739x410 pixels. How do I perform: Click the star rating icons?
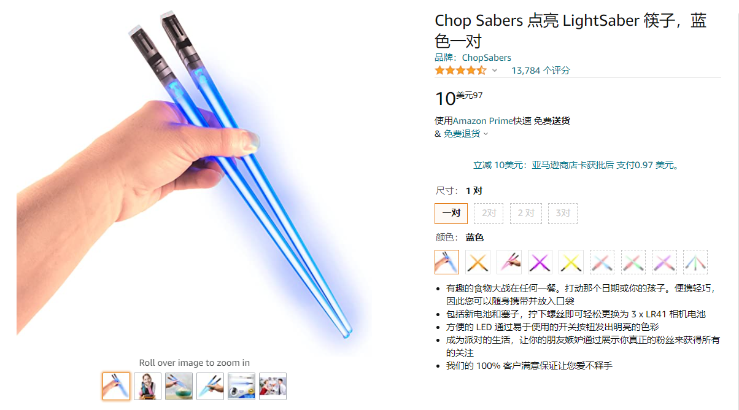[460, 71]
